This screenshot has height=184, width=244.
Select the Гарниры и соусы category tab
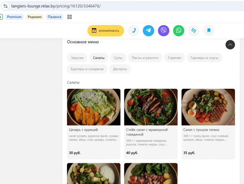(204, 58)
